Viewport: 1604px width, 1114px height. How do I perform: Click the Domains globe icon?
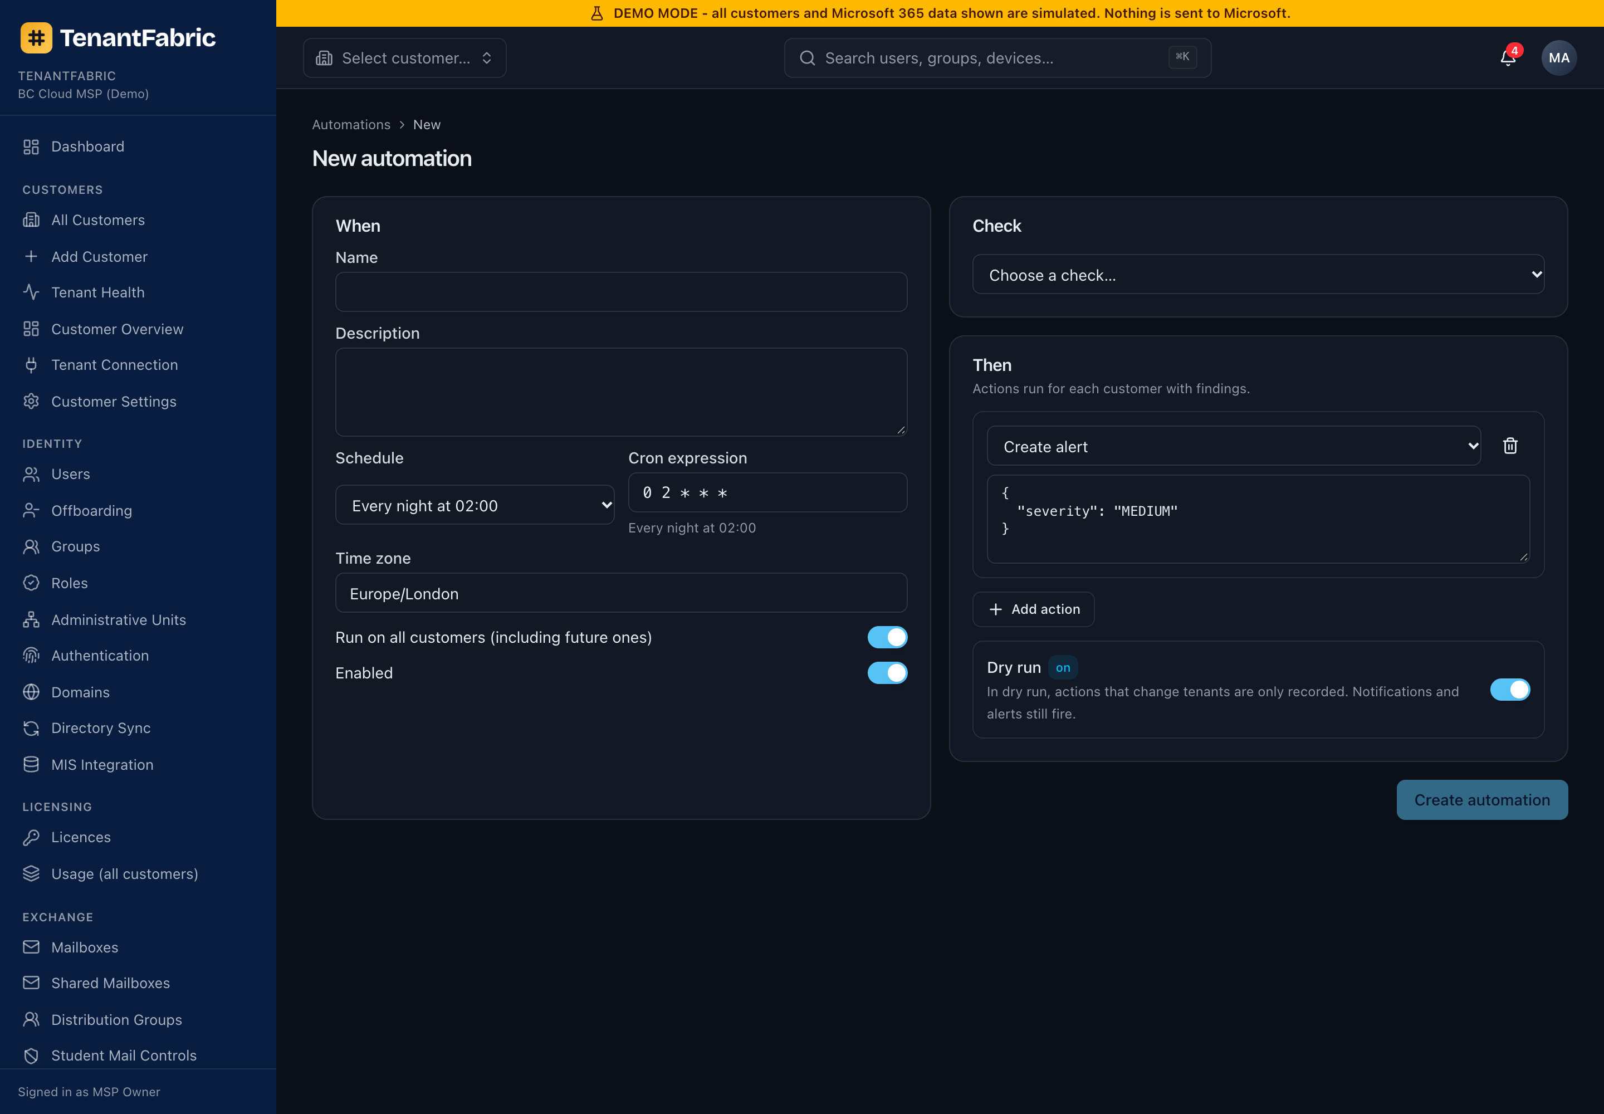(31, 692)
